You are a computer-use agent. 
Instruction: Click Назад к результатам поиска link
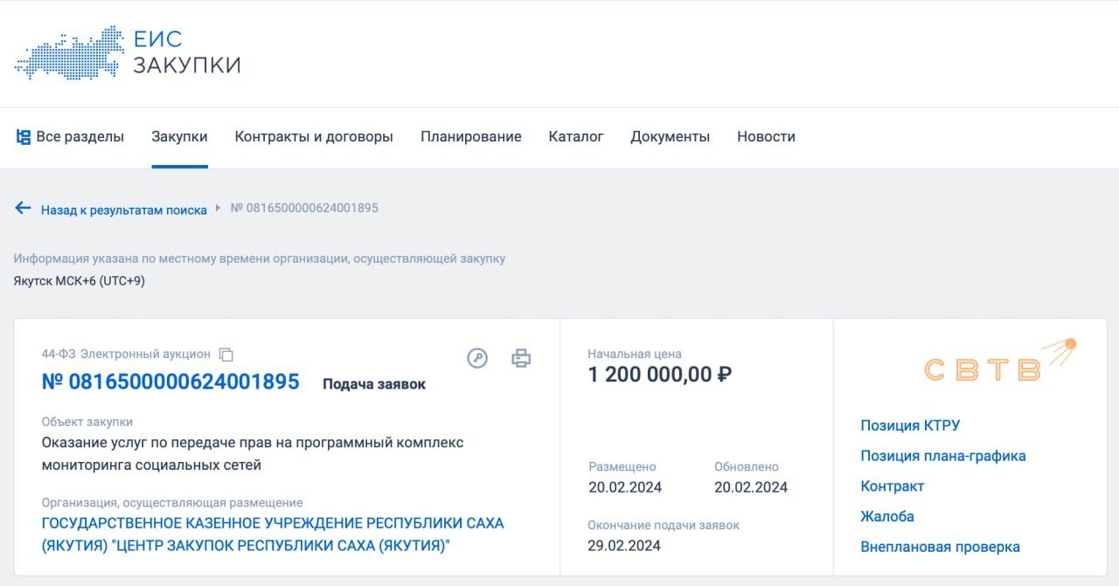coord(124,210)
